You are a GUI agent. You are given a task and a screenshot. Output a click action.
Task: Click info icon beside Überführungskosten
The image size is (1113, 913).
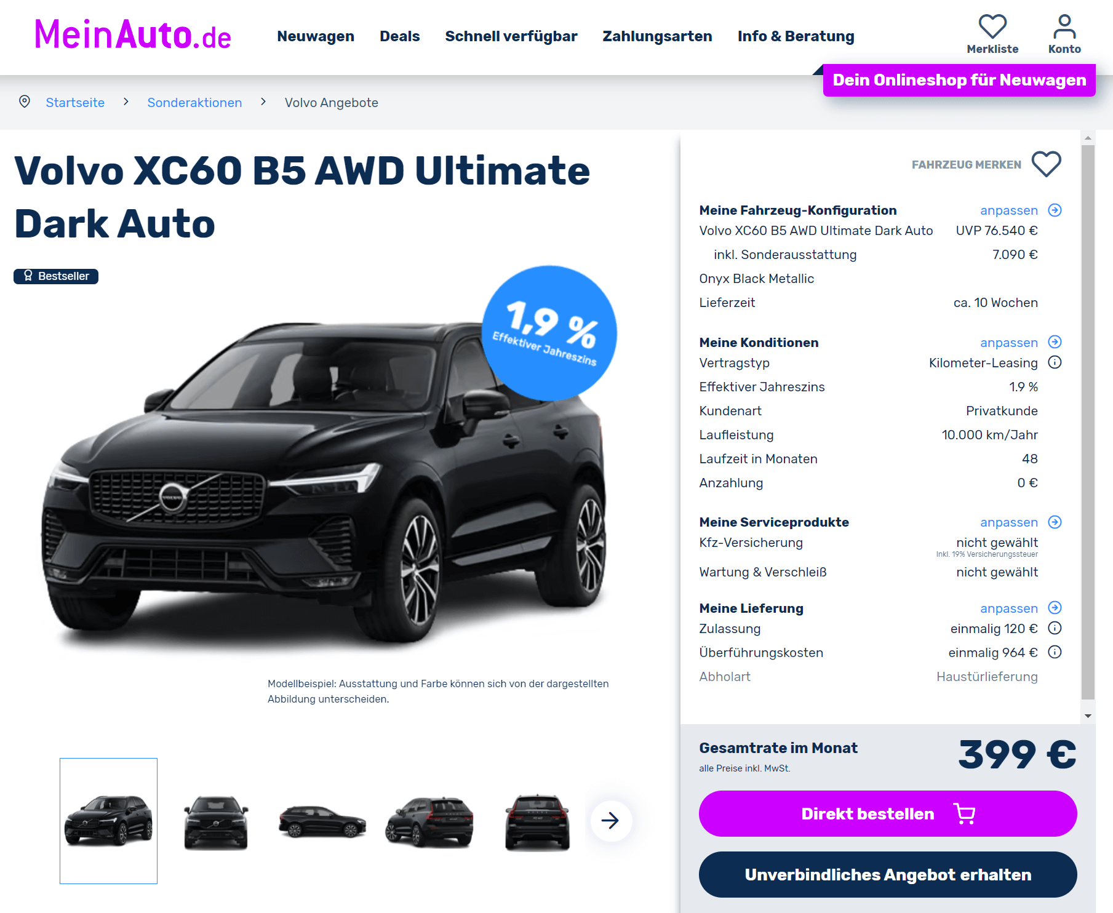tap(1055, 652)
